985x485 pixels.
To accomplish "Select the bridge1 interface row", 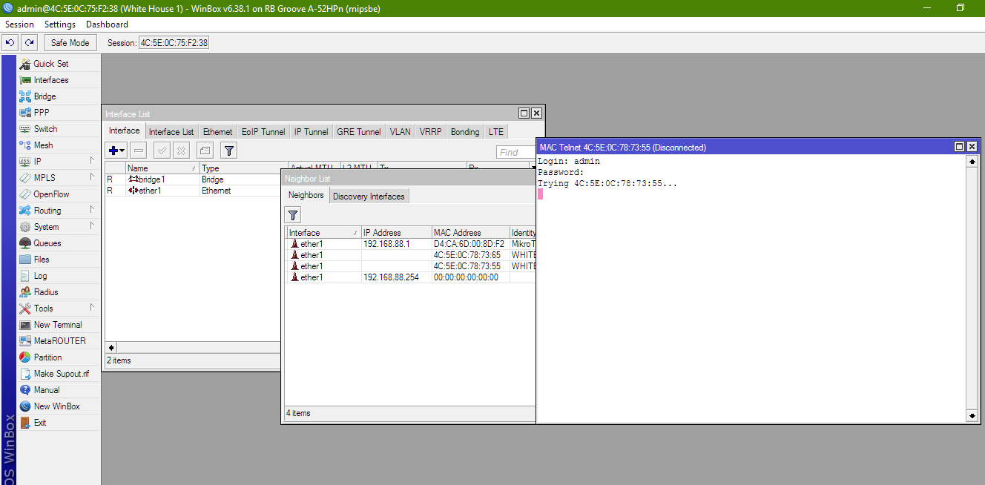I will click(193, 179).
